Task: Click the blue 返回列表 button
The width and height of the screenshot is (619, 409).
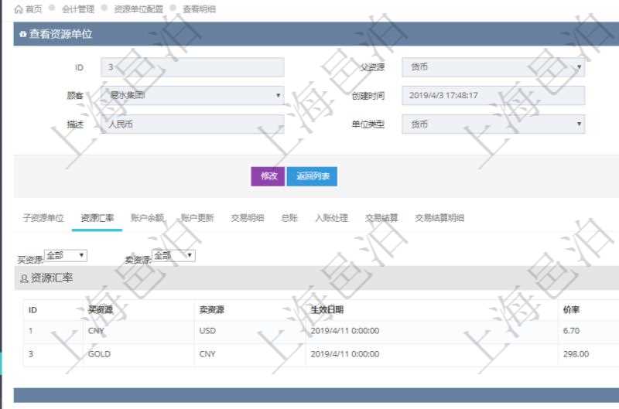Action: 312,176
